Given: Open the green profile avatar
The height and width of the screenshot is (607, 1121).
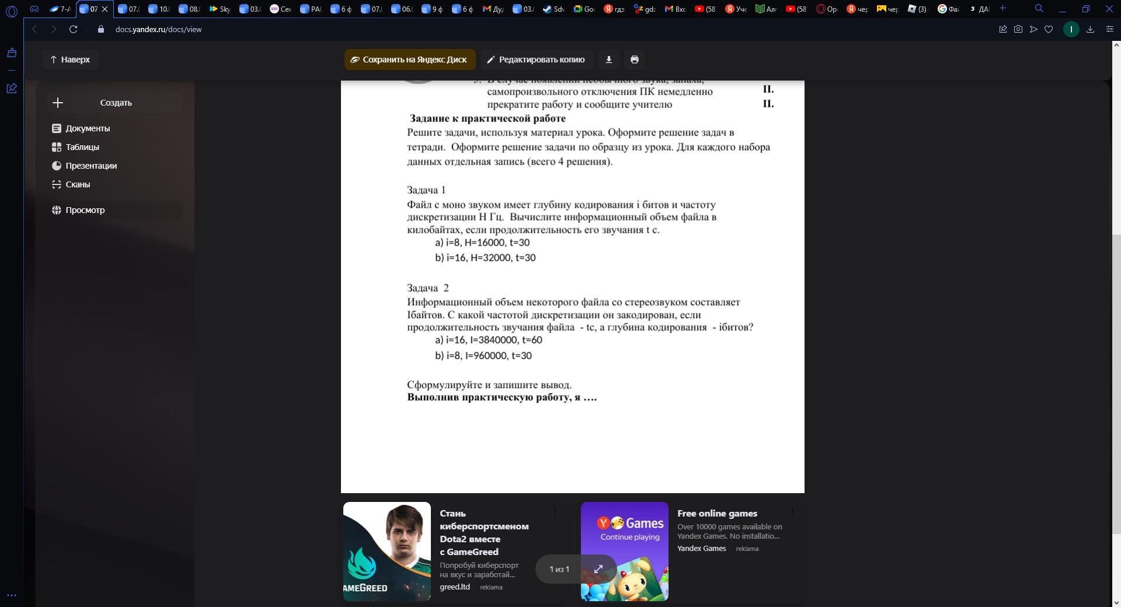Looking at the screenshot, I should tap(1071, 29).
